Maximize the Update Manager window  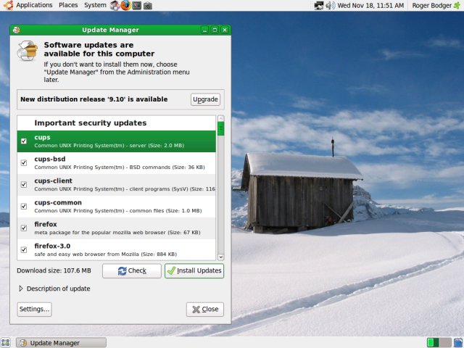(215, 30)
